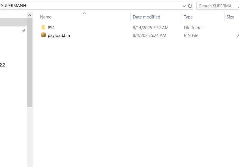This screenshot has height=167, width=239.
Task: Select the payload.bin file name
Action: click(59, 36)
